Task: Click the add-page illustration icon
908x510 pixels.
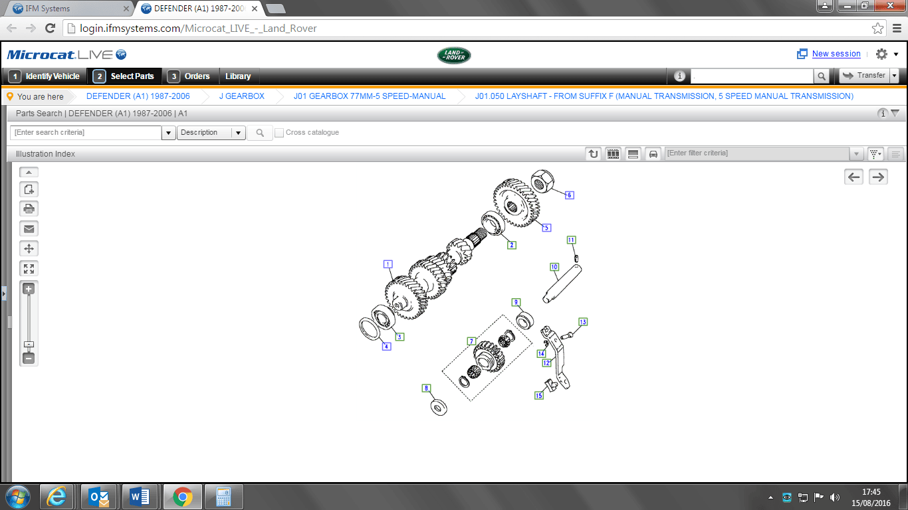Action: 29,189
